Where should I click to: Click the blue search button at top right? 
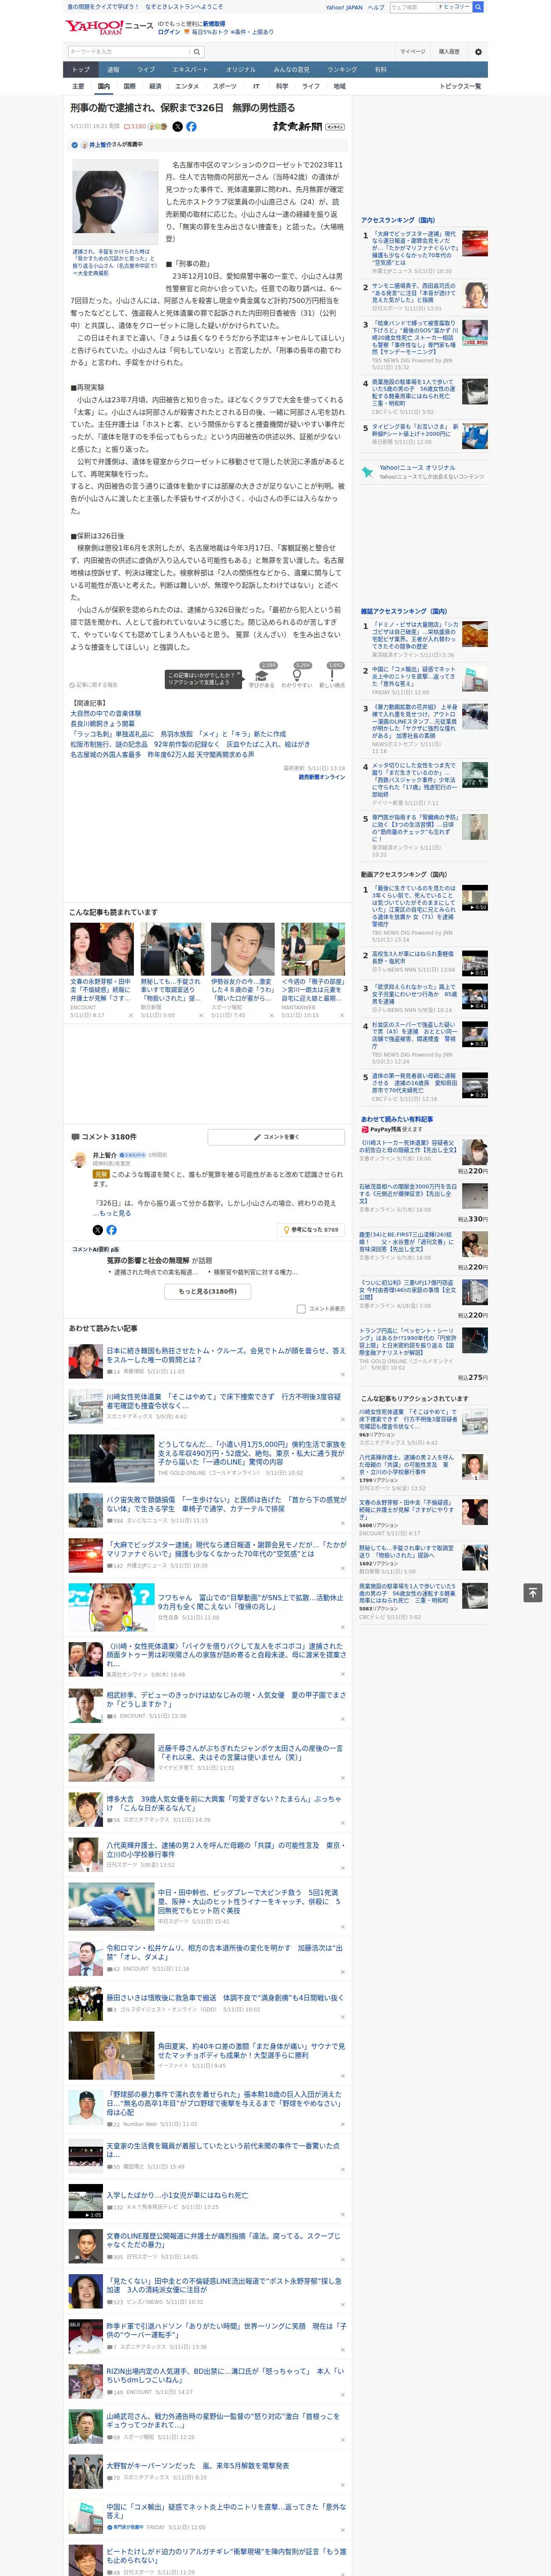tap(478, 7)
